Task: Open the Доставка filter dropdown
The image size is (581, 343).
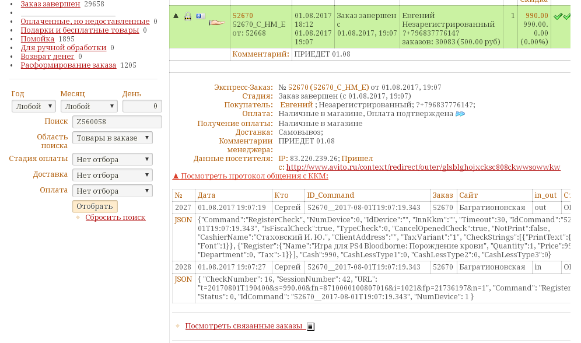Action: 113,175
